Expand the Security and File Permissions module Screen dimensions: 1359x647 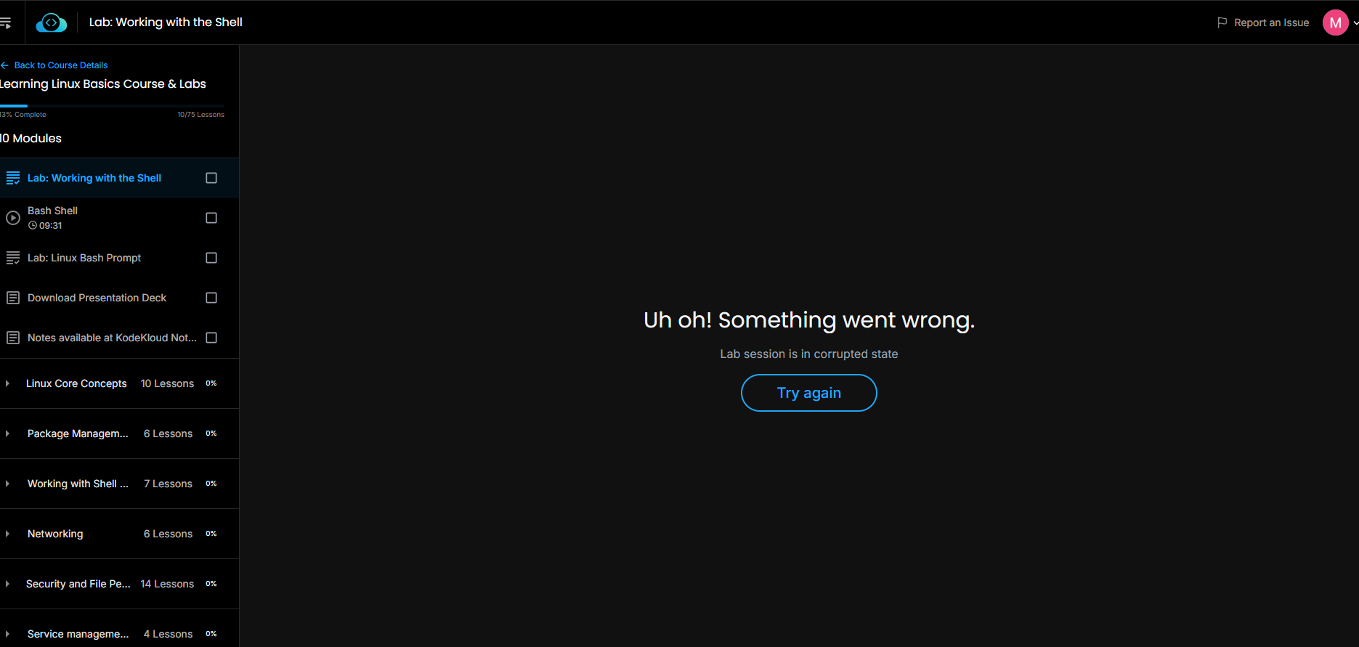[119, 584]
